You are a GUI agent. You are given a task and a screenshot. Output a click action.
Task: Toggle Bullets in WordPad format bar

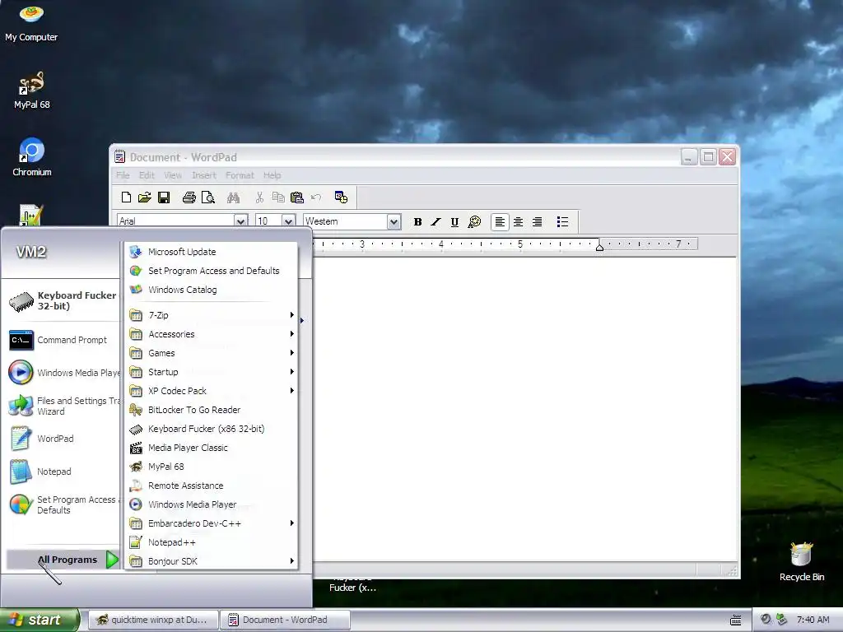pyautogui.click(x=562, y=222)
